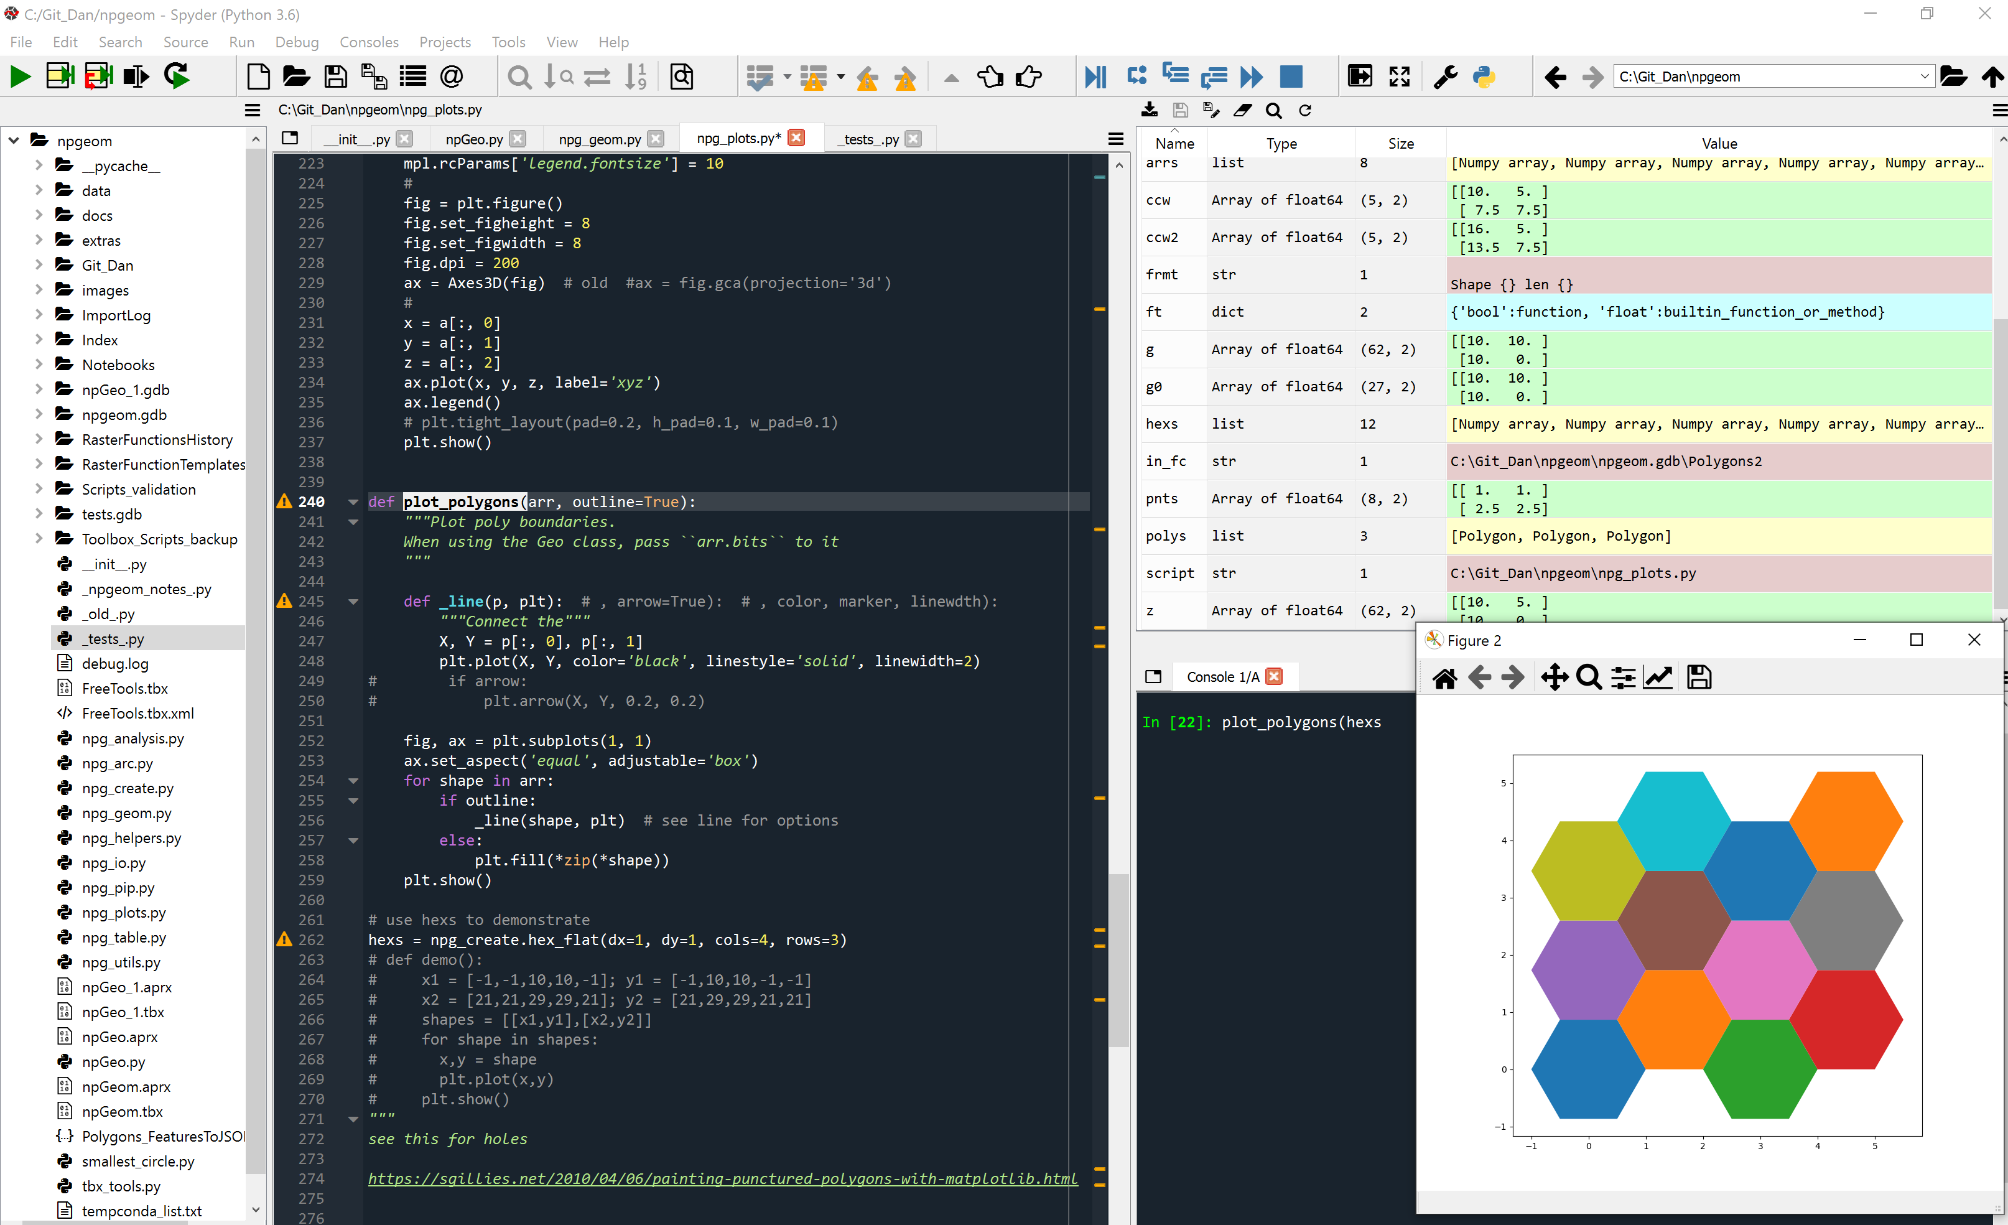
Task: Click Run selection or current line icon
Action: (x=136, y=77)
